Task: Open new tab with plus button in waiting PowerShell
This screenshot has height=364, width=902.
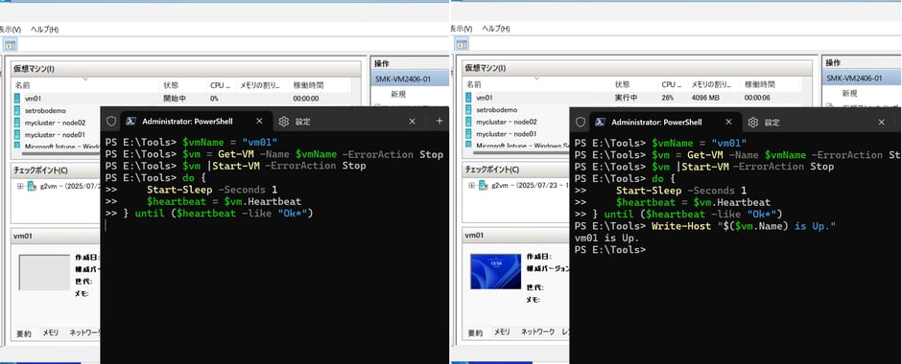Action: (x=439, y=121)
